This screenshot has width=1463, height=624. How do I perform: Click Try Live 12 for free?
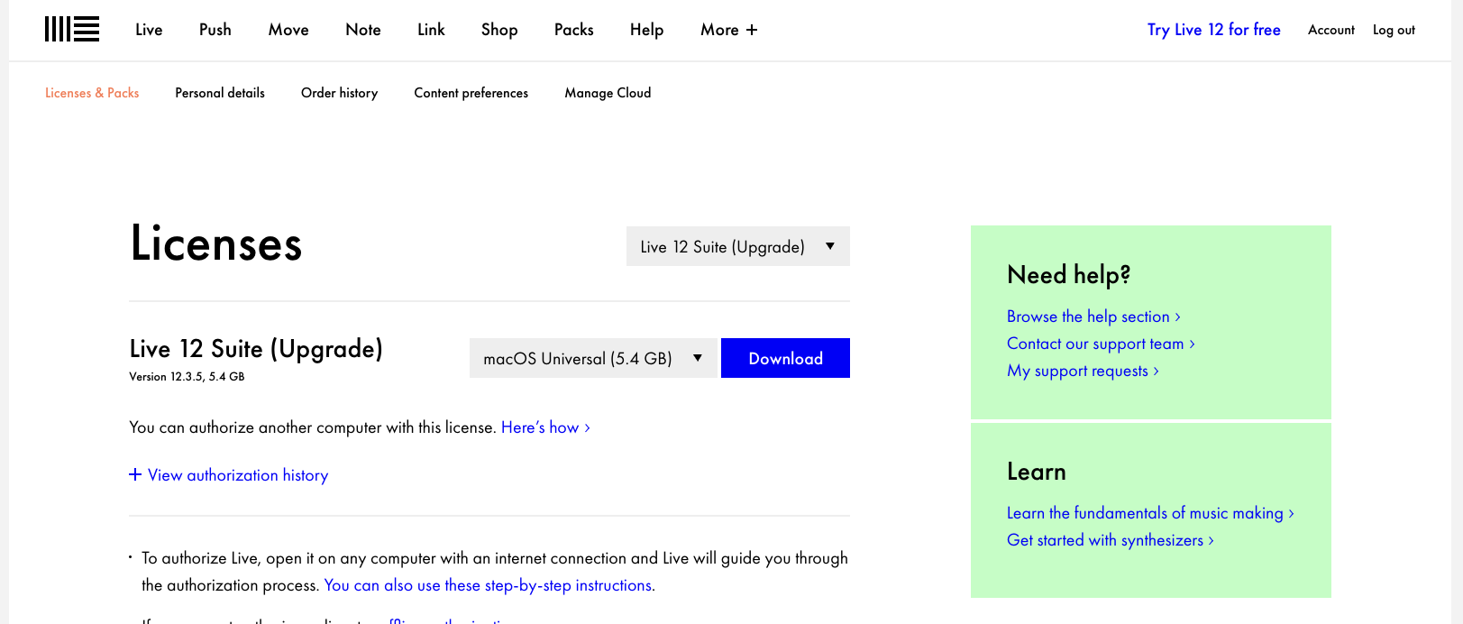click(x=1213, y=30)
